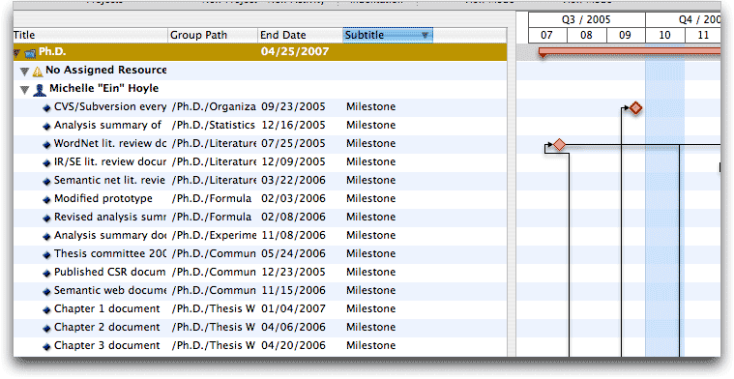This screenshot has height=379, width=734.
Task: Select the Analysis summary do row with end date 11/08/2006
Action: [x=260, y=235]
